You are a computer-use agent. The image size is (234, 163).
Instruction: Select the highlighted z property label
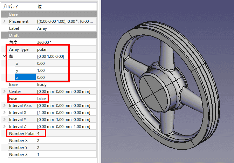tap(25, 77)
